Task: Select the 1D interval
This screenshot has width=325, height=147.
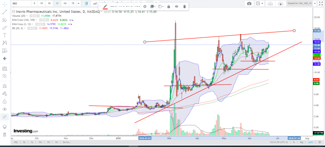Action: [x=57, y=4]
